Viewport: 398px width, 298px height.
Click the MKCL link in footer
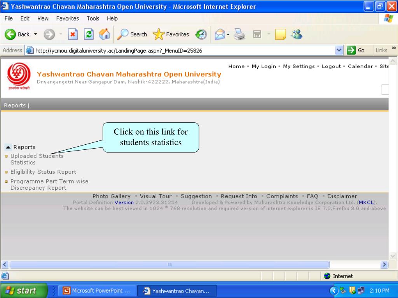366,203
